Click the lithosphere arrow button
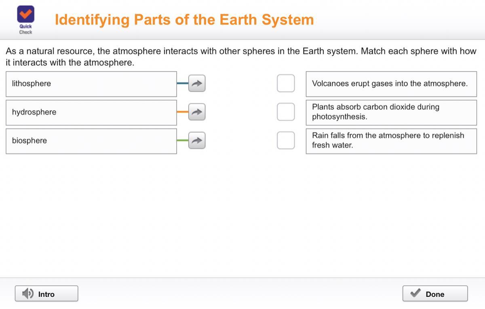Screen dimensions: 485x309 click(197, 84)
